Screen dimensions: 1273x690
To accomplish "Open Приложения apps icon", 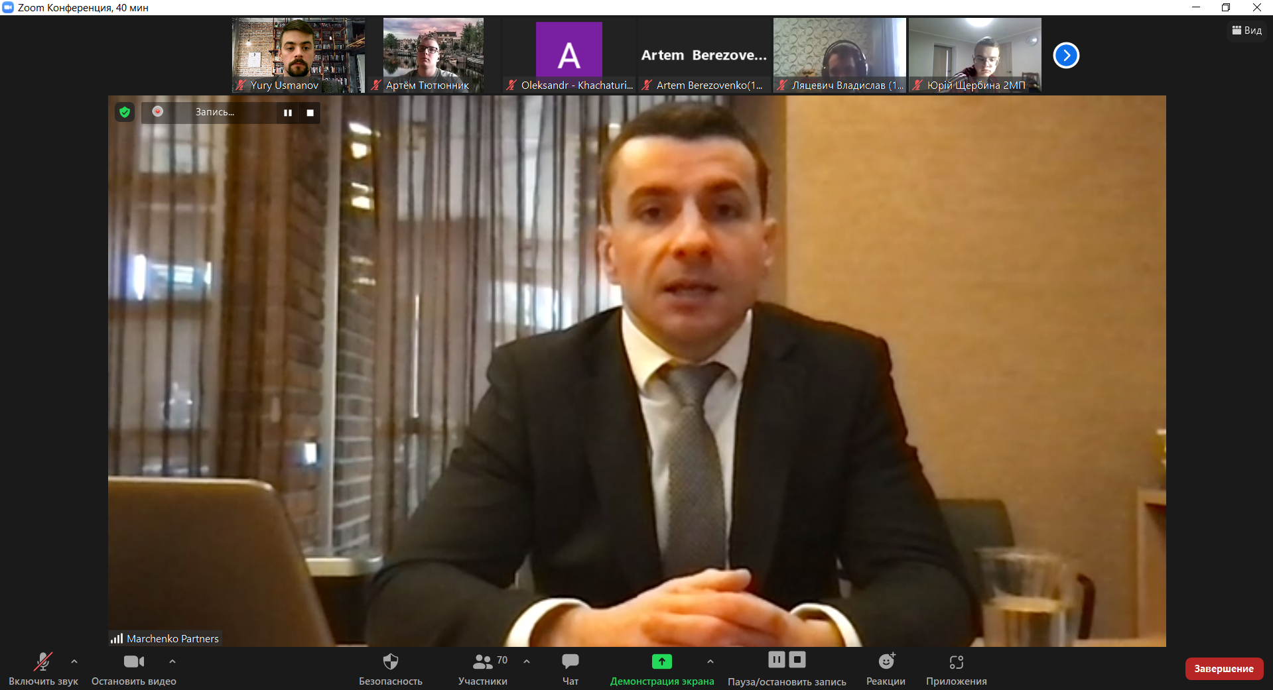I will pos(957,661).
